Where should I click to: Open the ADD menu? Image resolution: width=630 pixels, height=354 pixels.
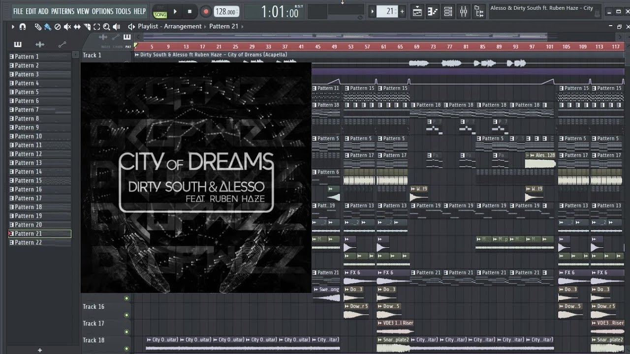(43, 11)
